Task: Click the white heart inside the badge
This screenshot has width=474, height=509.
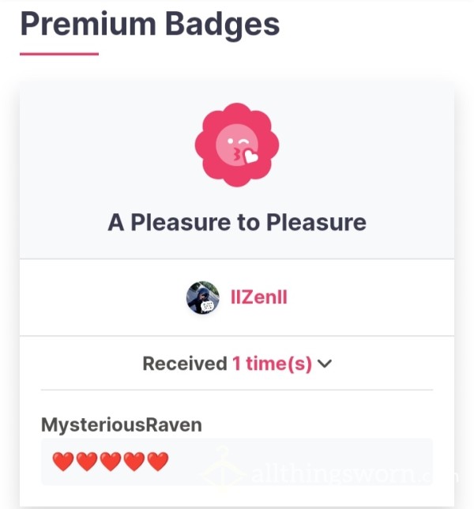Action: point(250,156)
